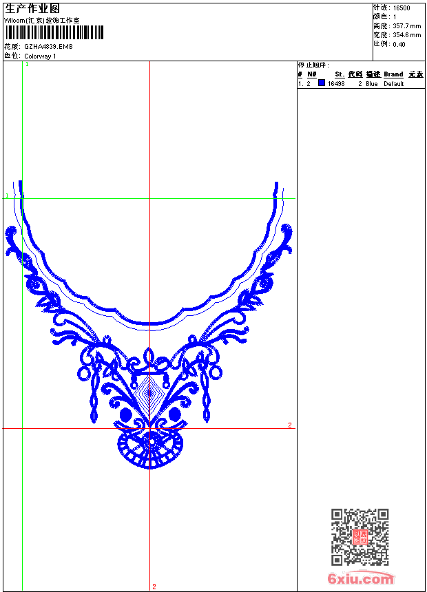Click the red marker 2 at page bottom
427x592 pixels.
pos(154,586)
